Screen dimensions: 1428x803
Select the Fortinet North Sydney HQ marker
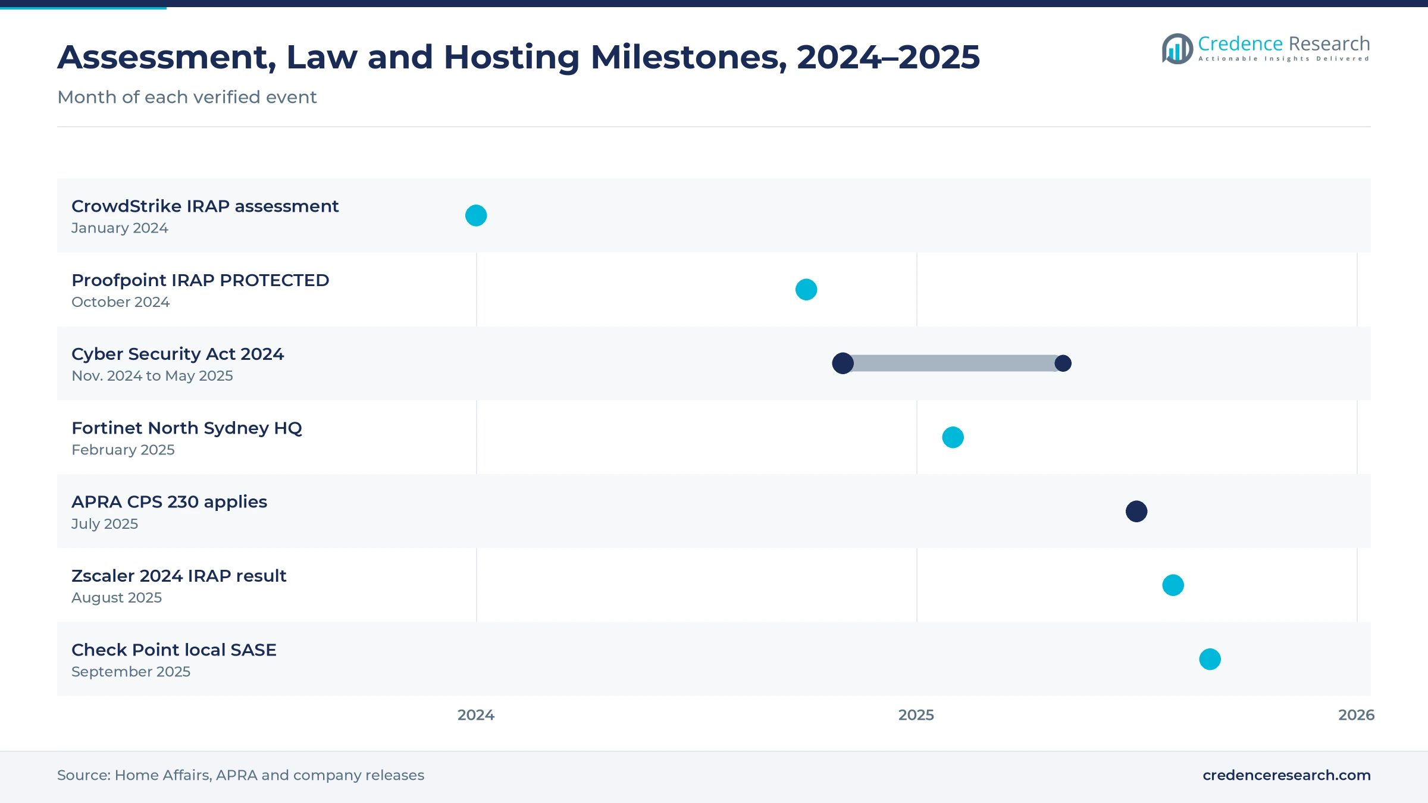[953, 438]
